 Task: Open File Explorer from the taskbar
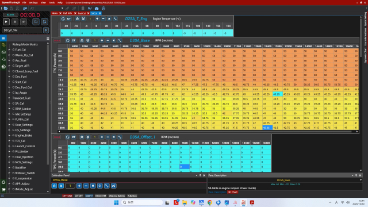click(x=185, y=202)
